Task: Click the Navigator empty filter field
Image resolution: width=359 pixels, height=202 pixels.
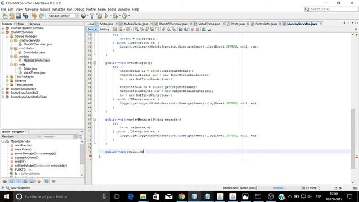Action: pyautogui.click(x=60, y=136)
